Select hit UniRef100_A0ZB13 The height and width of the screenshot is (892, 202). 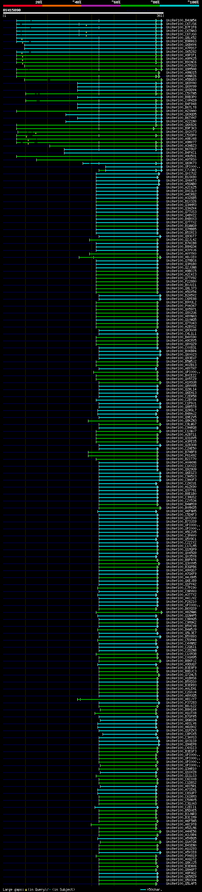pyautogui.click(x=181, y=365)
